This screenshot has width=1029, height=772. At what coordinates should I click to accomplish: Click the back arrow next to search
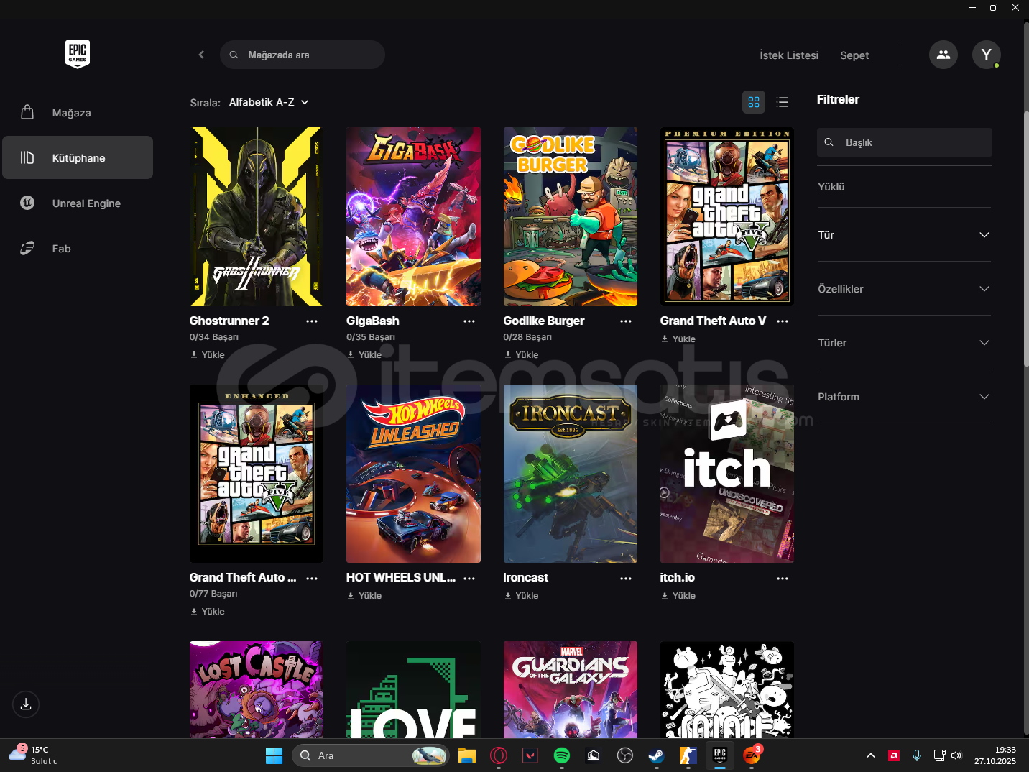[201, 55]
